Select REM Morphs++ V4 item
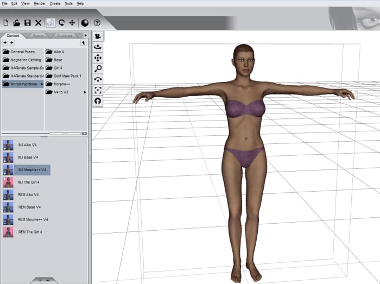 [26, 219]
